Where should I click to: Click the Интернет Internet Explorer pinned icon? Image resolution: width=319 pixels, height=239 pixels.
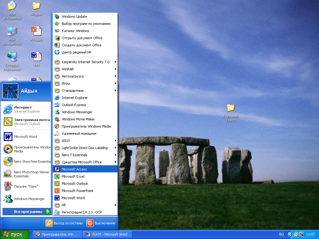pyautogui.click(x=8, y=109)
